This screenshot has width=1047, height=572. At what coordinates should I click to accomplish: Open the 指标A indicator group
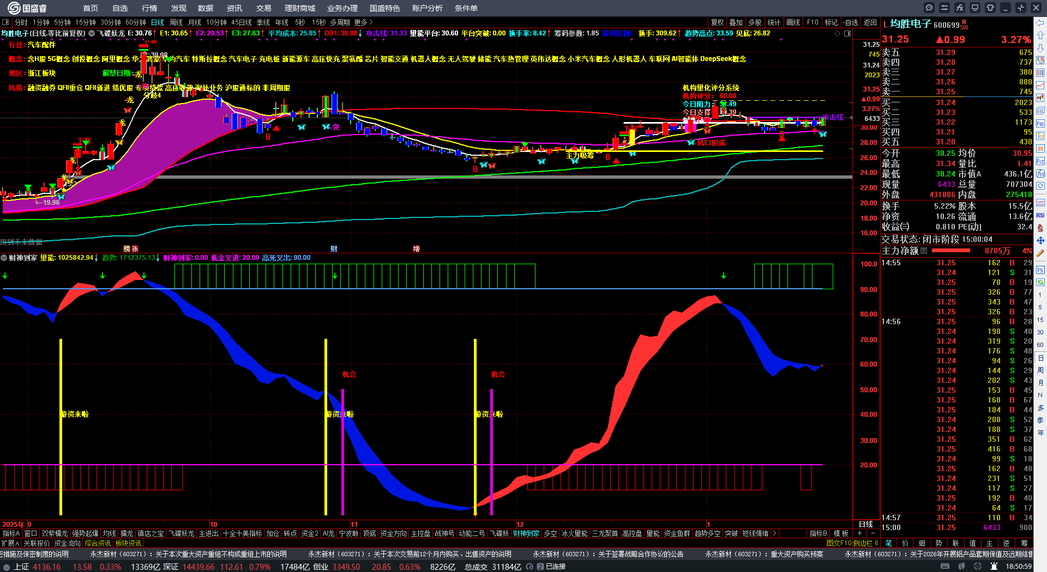point(11,533)
